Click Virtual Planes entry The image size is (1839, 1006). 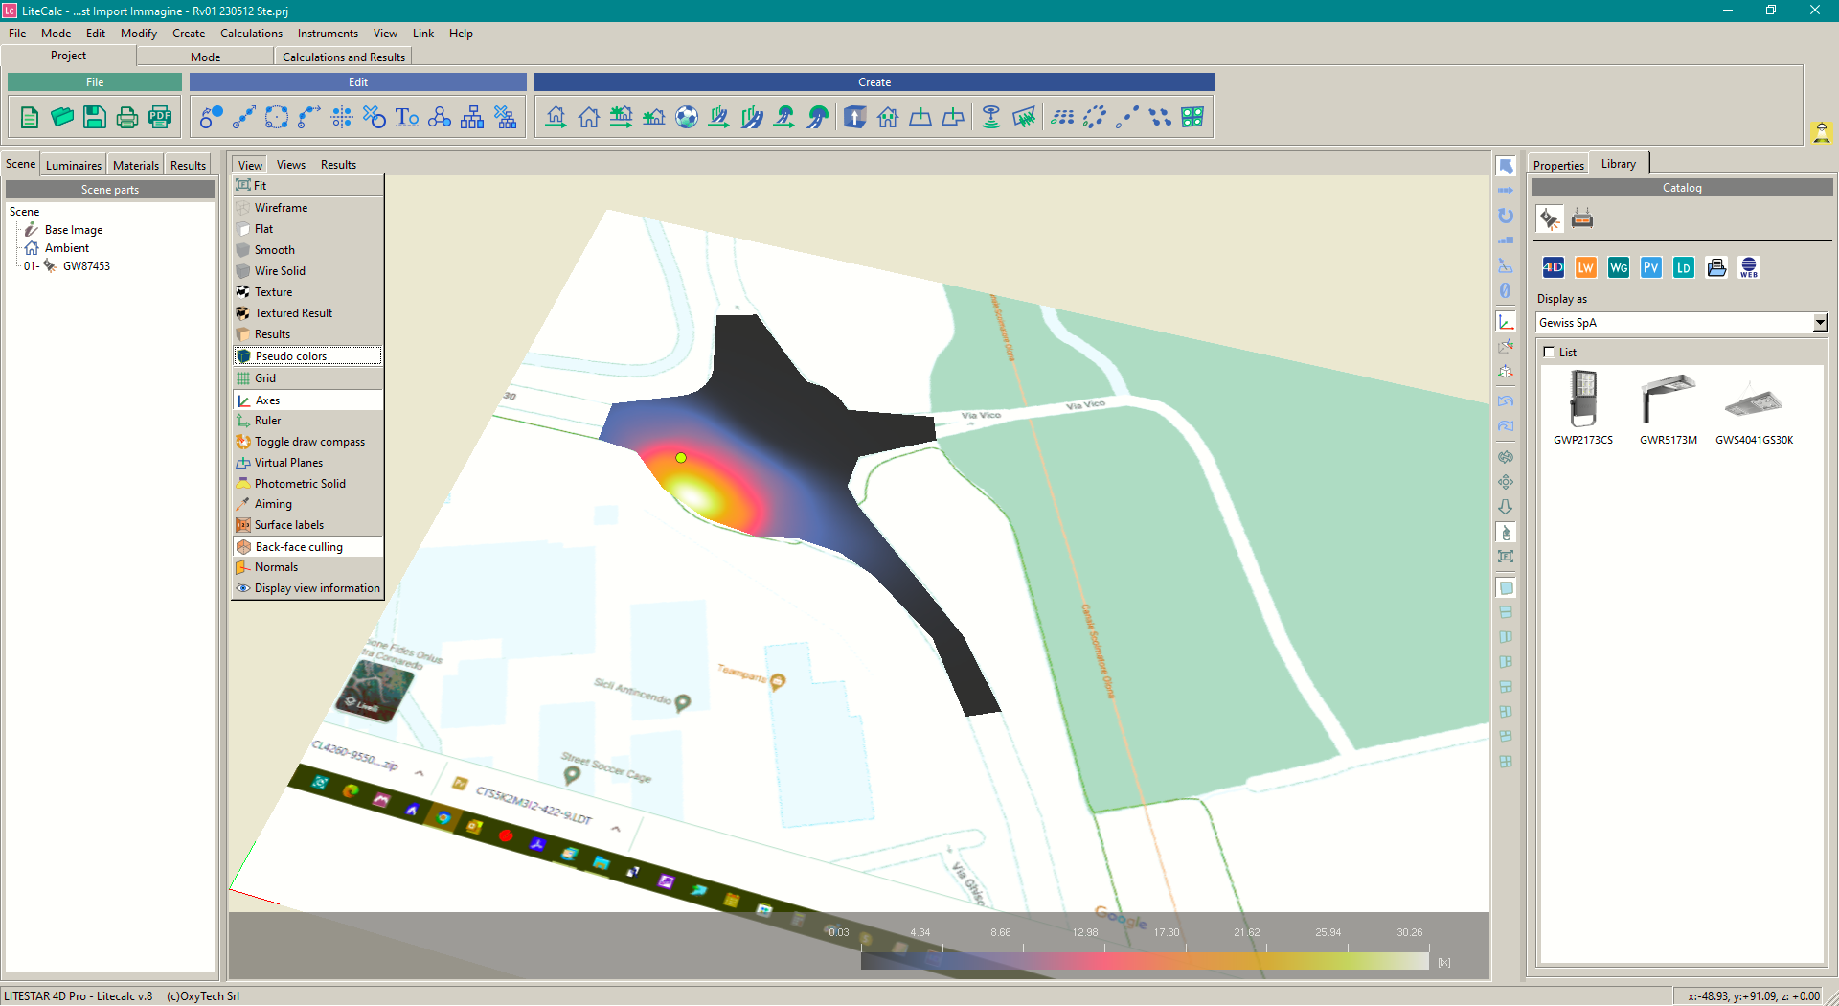click(307, 462)
